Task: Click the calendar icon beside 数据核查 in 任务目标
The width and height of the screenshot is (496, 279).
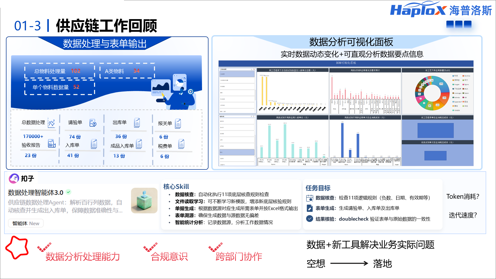Action: click(309, 198)
